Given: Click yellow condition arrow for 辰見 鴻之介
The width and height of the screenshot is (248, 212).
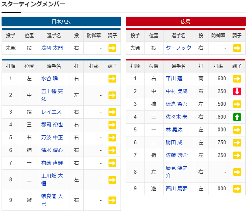Looking at the screenshot, I should [x=237, y=172].
